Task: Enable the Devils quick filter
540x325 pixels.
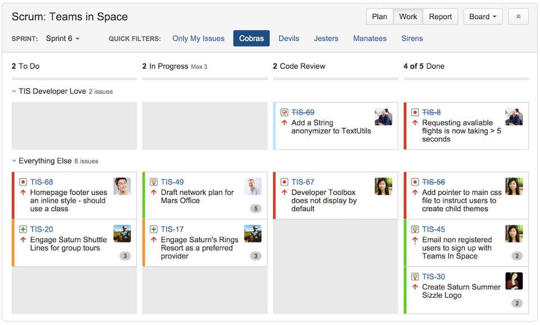Action: pyautogui.click(x=289, y=38)
